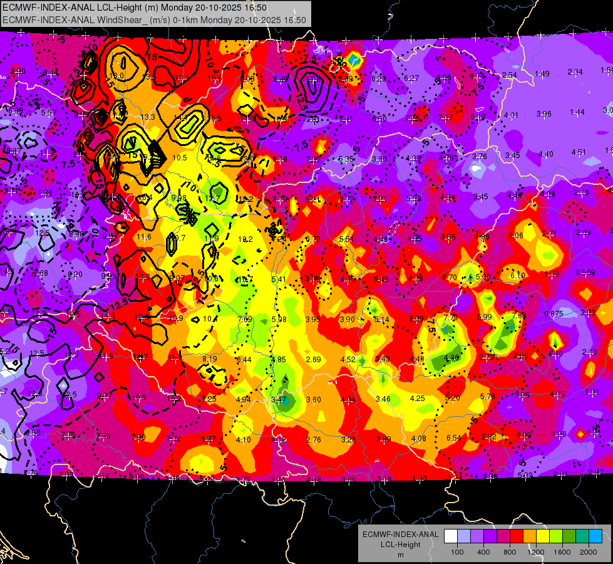Click the map value 1.49

(542, 73)
